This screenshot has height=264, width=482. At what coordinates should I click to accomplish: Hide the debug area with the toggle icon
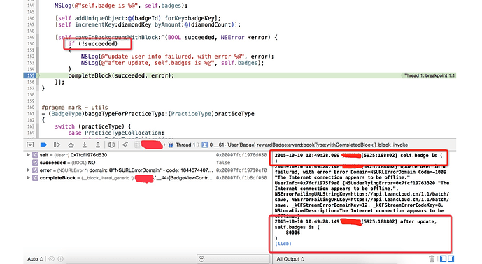pos(30,145)
